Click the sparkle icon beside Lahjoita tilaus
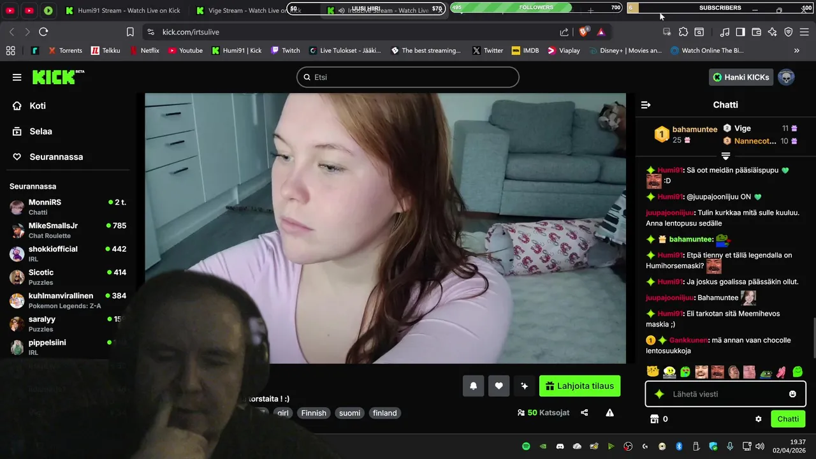 (524, 386)
